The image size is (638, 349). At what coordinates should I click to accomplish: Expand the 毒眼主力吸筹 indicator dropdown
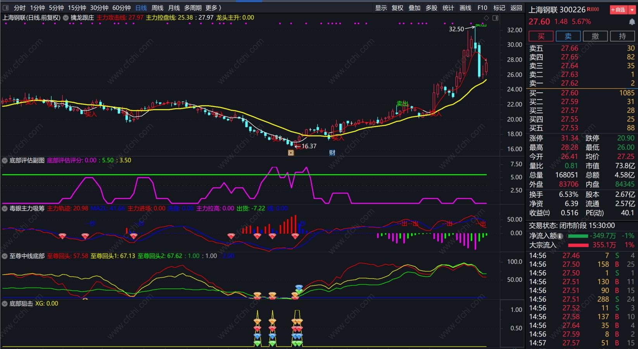(5, 208)
